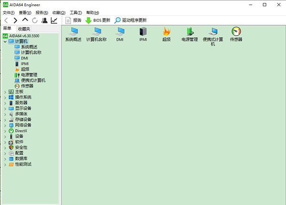The image size is (286, 205).
Task: Select 传感器 in the sidebar tree
Action: 27,86
